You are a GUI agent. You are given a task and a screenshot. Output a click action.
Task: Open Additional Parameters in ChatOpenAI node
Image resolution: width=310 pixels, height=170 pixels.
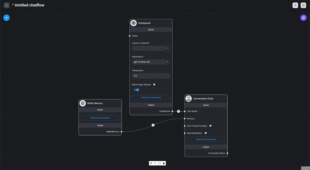click(151, 98)
